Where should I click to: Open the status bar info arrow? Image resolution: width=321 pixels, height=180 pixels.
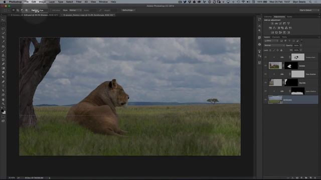click(49, 178)
